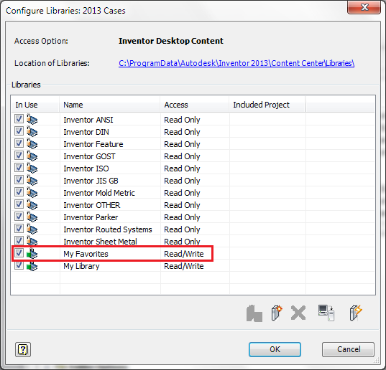Dismiss the dialog with Cancel
This screenshot has height=370, width=386.
pos(349,349)
